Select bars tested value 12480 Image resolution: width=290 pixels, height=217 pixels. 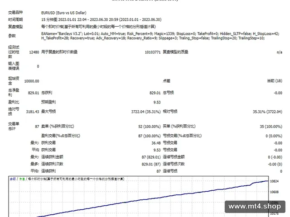coord(34,52)
